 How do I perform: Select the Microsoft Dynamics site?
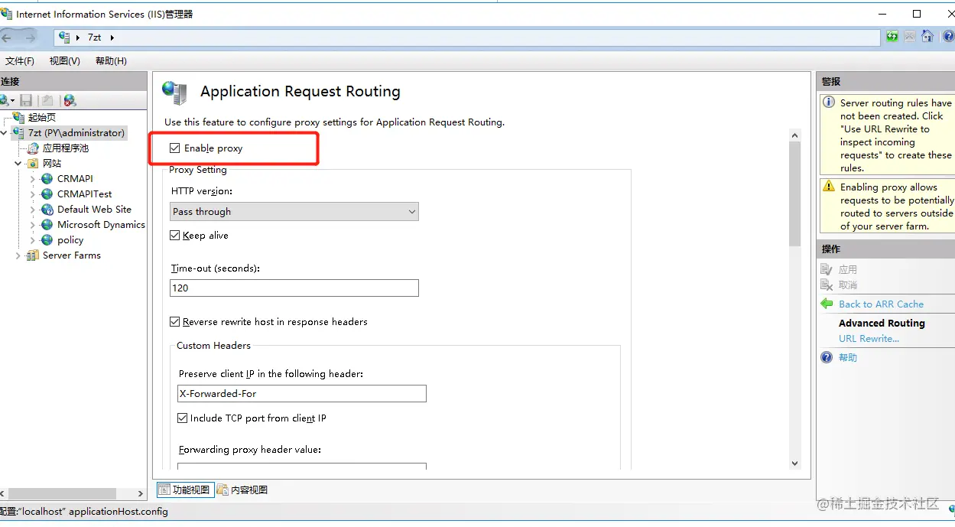point(101,224)
